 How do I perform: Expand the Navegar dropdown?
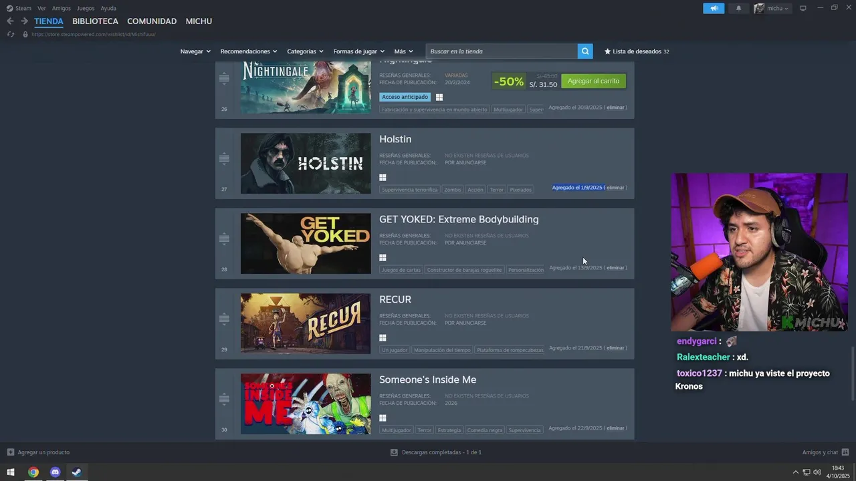click(195, 51)
